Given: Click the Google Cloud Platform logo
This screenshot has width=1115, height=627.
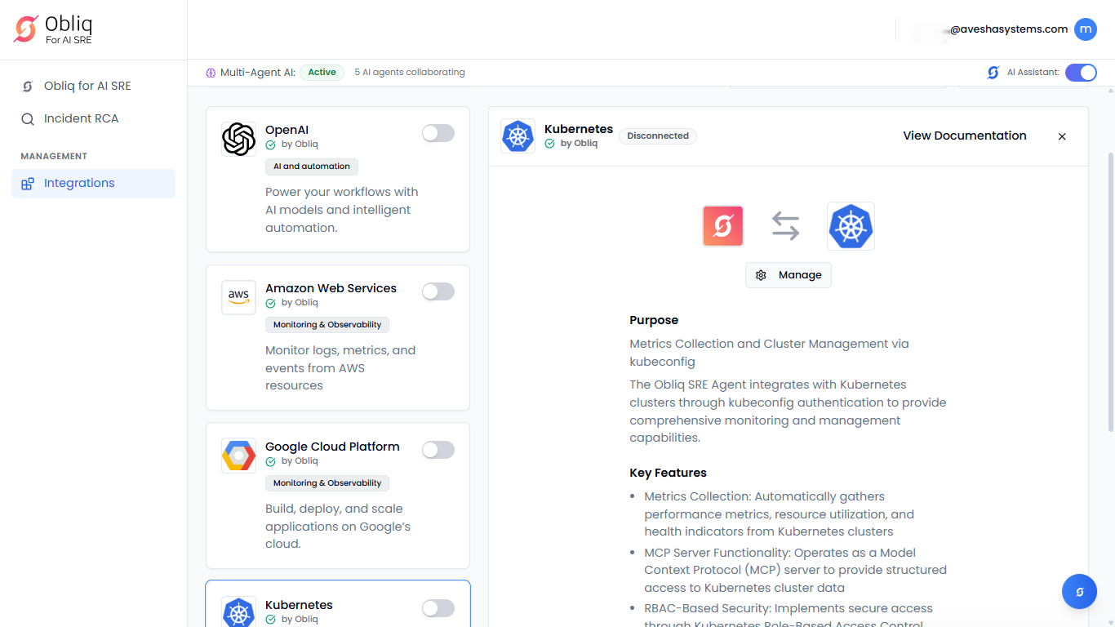Looking at the screenshot, I should [x=238, y=456].
